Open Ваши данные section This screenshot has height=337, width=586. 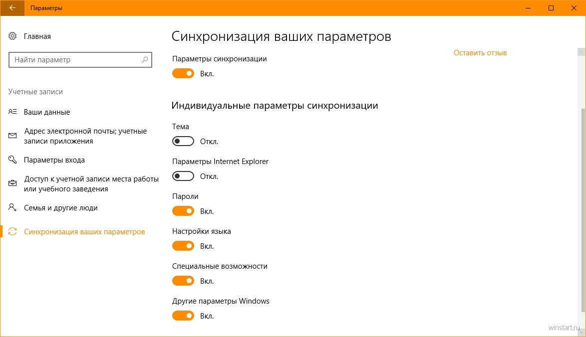(47, 112)
